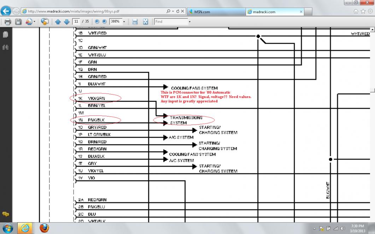
Task: Click the A/C SYSTEM label beside 1P
Action: 181,138
